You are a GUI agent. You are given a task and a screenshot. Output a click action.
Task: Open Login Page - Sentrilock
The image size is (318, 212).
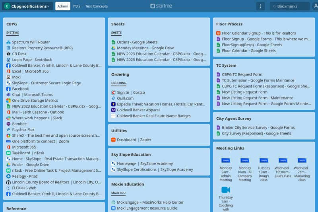(32, 60)
